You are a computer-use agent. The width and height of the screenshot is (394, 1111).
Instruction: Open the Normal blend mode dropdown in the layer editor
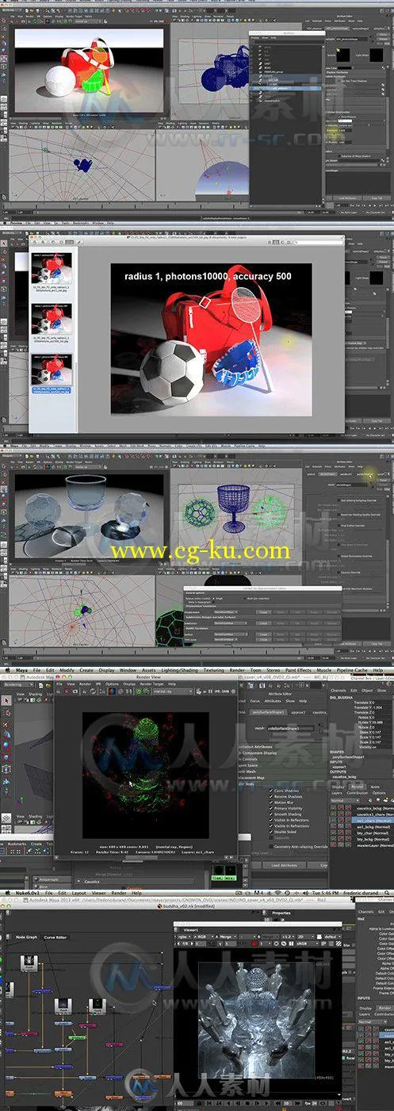(345, 800)
